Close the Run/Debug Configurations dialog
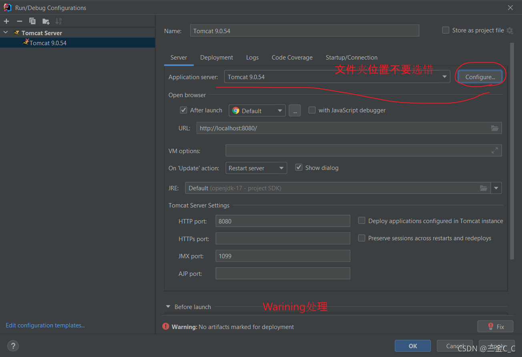 pyautogui.click(x=510, y=8)
